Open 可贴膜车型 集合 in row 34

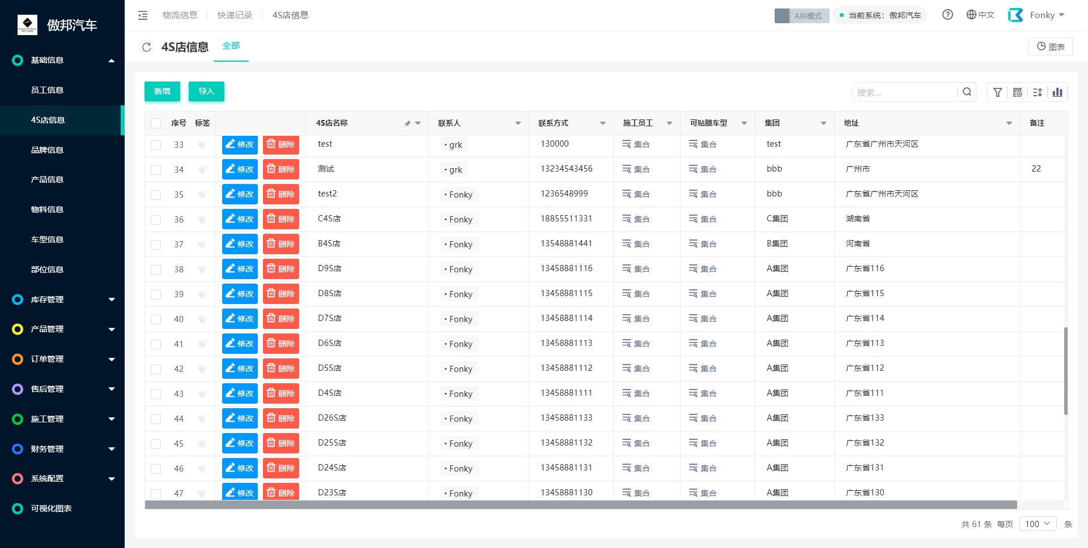703,169
